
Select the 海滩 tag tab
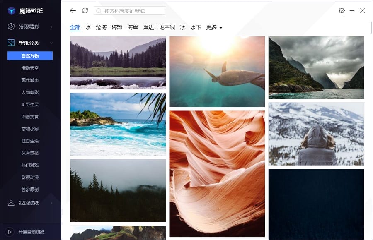(x=117, y=28)
